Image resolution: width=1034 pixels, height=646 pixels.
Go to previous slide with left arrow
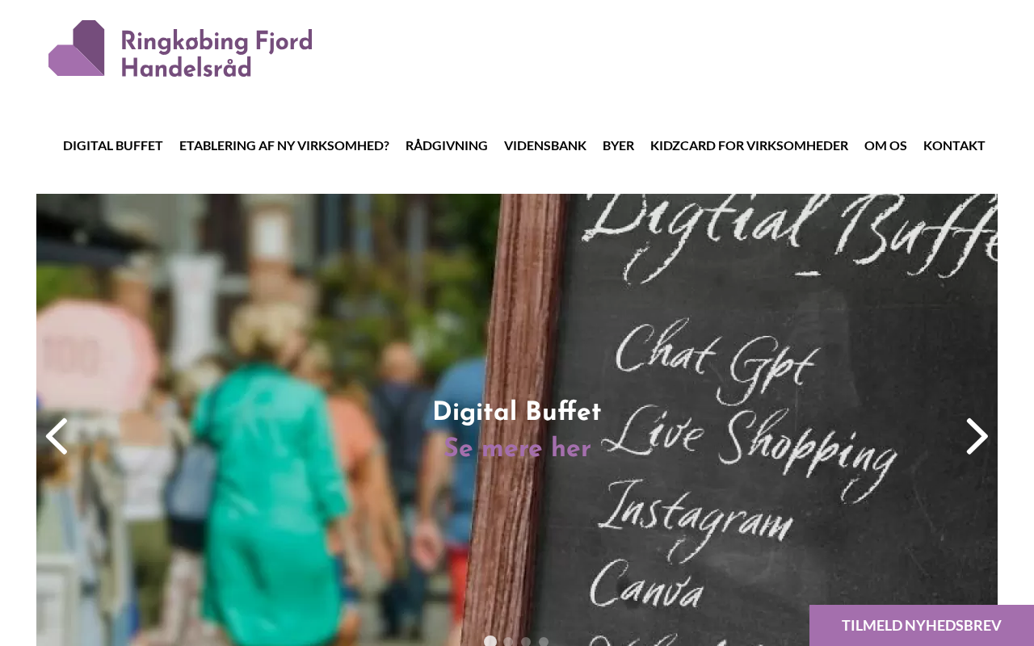(57, 436)
